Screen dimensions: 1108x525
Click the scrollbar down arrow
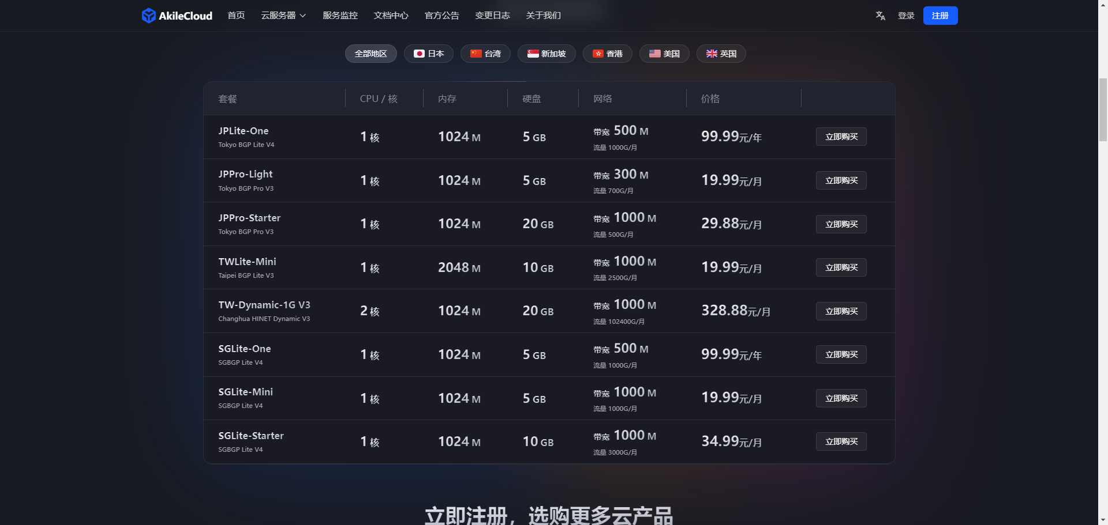pyautogui.click(x=1103, y=520)
